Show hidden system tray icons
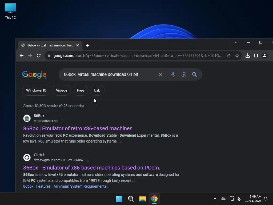Viewport: 273px width, 205px height. (215, 199)
